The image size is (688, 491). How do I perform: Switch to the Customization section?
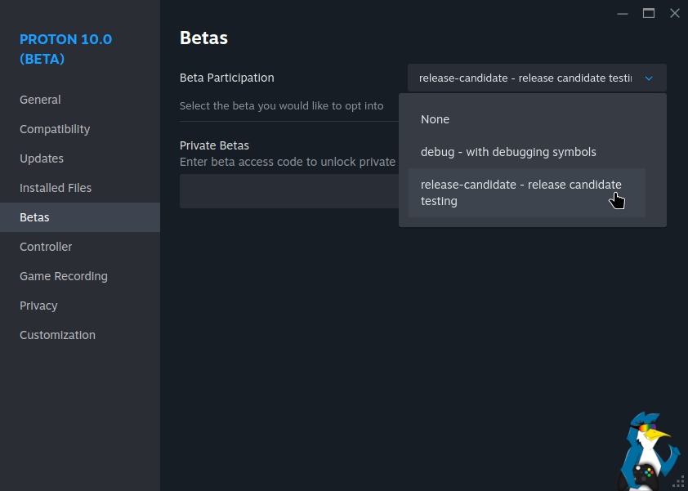click(x=57, y=335)
